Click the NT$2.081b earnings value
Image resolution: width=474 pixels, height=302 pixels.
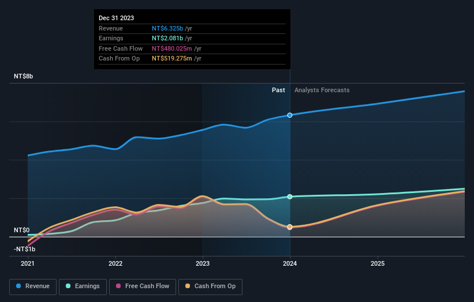point(167,38)
